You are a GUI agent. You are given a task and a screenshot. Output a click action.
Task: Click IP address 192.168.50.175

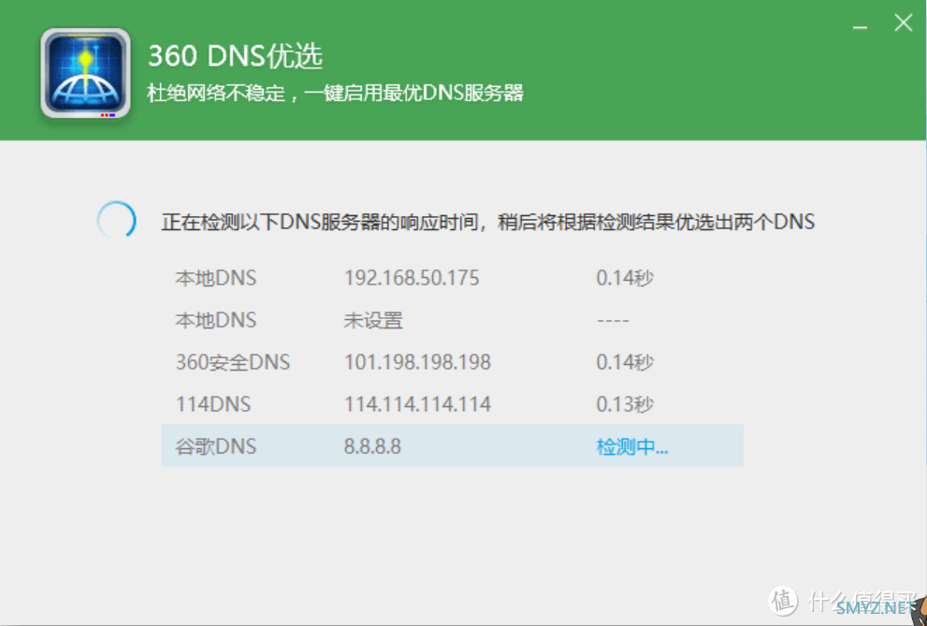pyautogui.click(x=412, y=278)
